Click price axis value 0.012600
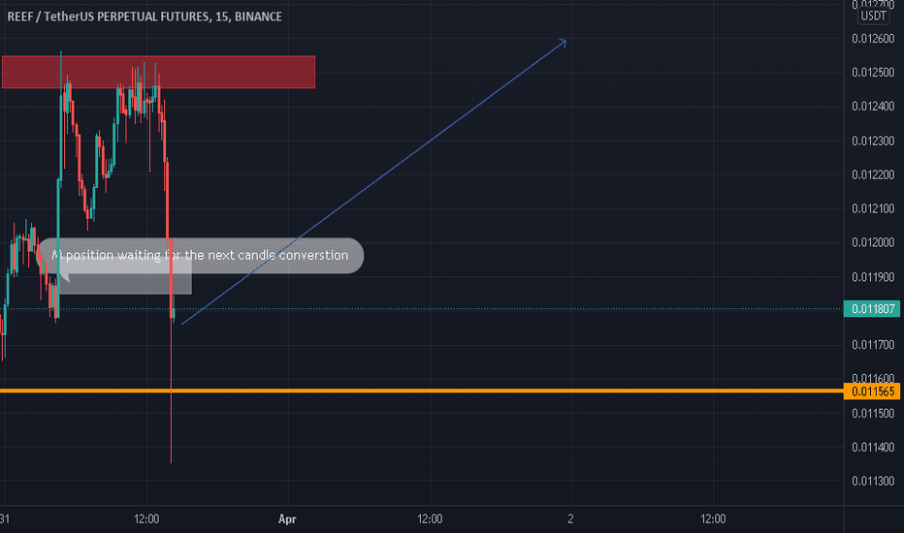904x533 pixels. tap(873, 39)
